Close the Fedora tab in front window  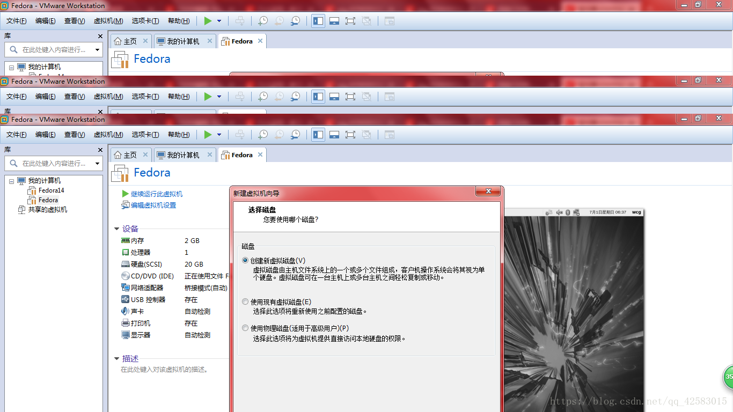[260, 154]
